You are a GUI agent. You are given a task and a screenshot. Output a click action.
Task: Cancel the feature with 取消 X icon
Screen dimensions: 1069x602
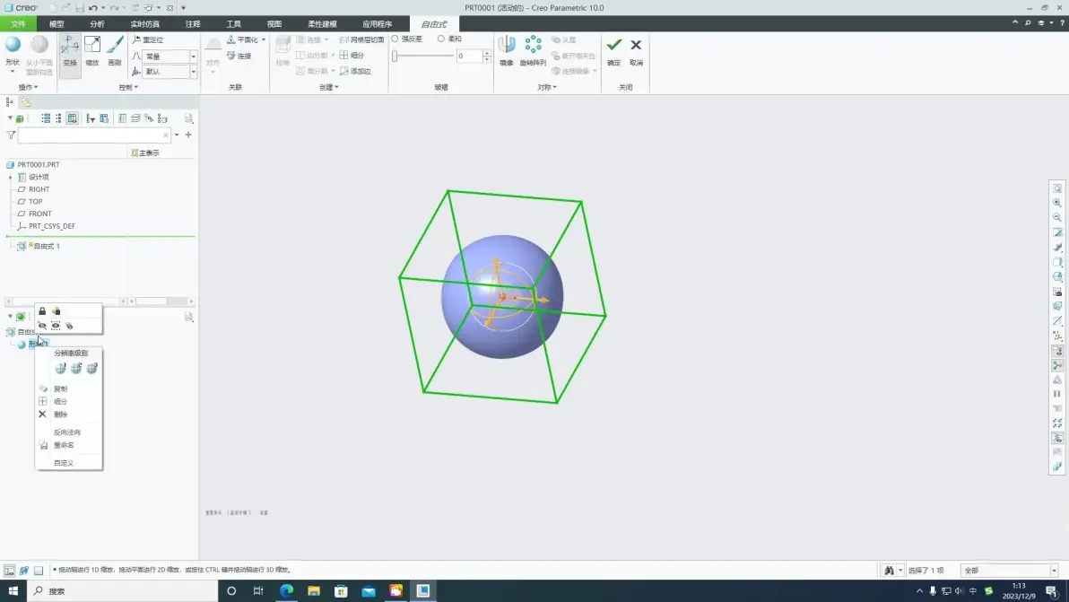[636, 52]
